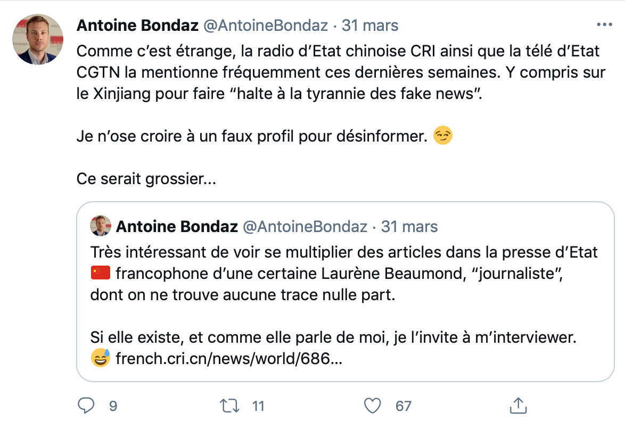Click the @AntoineBondaz handle in the quoted tweet
This screenshot has height=429, width=625.
(305, 227)
